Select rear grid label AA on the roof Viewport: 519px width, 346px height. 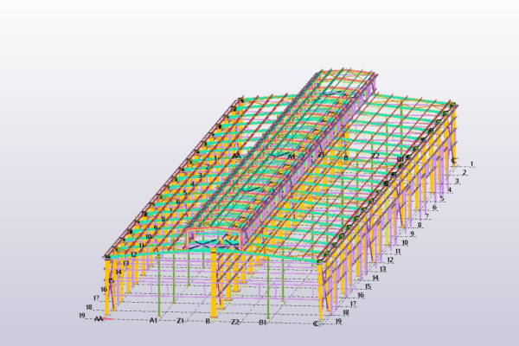pos(236,156)
